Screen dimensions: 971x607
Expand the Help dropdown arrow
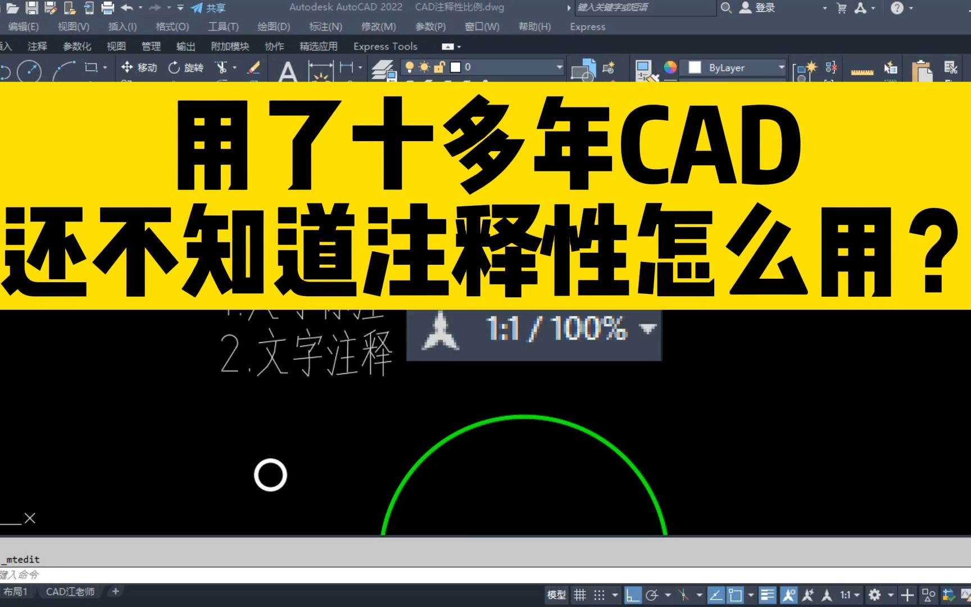pos(910,8)
